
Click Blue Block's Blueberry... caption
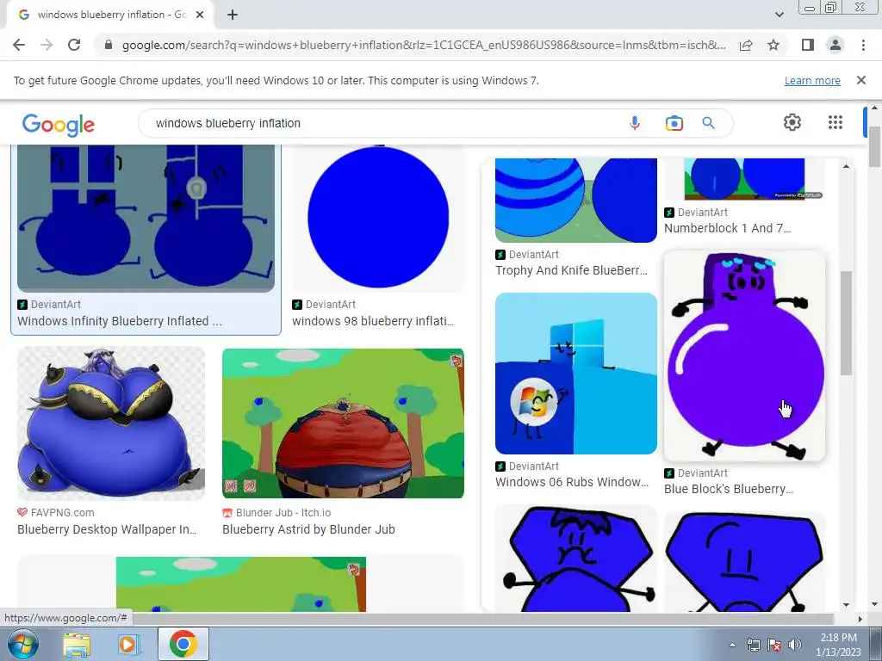(729, 489)
